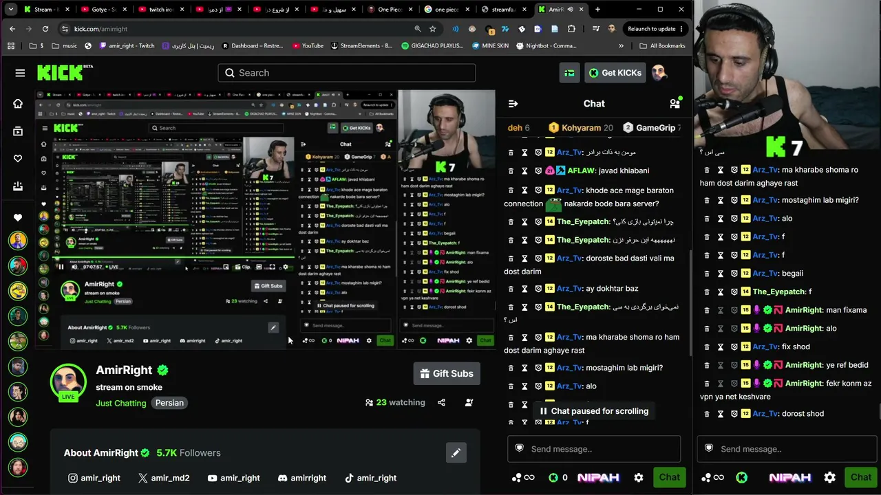Open the Following heart outline icon in sidebar

(x=18, y=159)
